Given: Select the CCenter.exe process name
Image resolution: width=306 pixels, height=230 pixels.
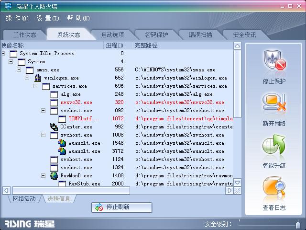Looking at the screenshot, I should (x=76, y=127).
